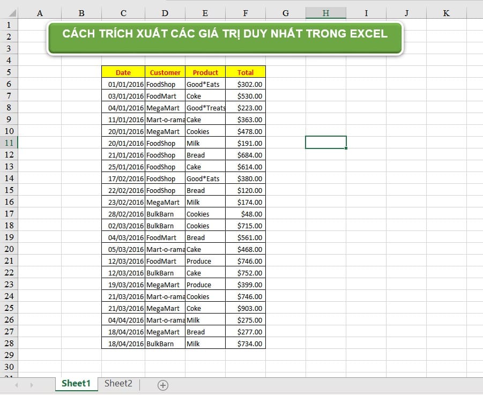Click the sheet tab scroll left arrow
This screenshot has height=395, width=483.
tap(17, 385)
